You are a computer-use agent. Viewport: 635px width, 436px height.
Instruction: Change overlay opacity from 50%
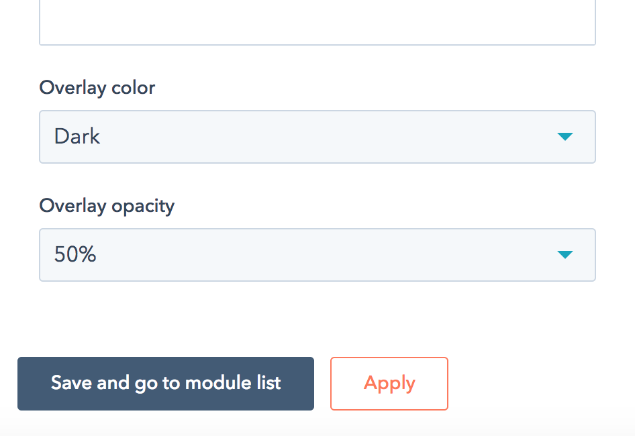point(317,255)
